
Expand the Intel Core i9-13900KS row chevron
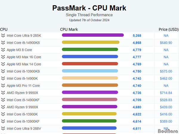[3, 71]
